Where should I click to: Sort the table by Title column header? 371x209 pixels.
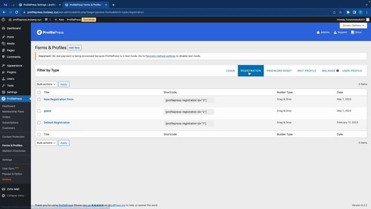coord(46,92)
